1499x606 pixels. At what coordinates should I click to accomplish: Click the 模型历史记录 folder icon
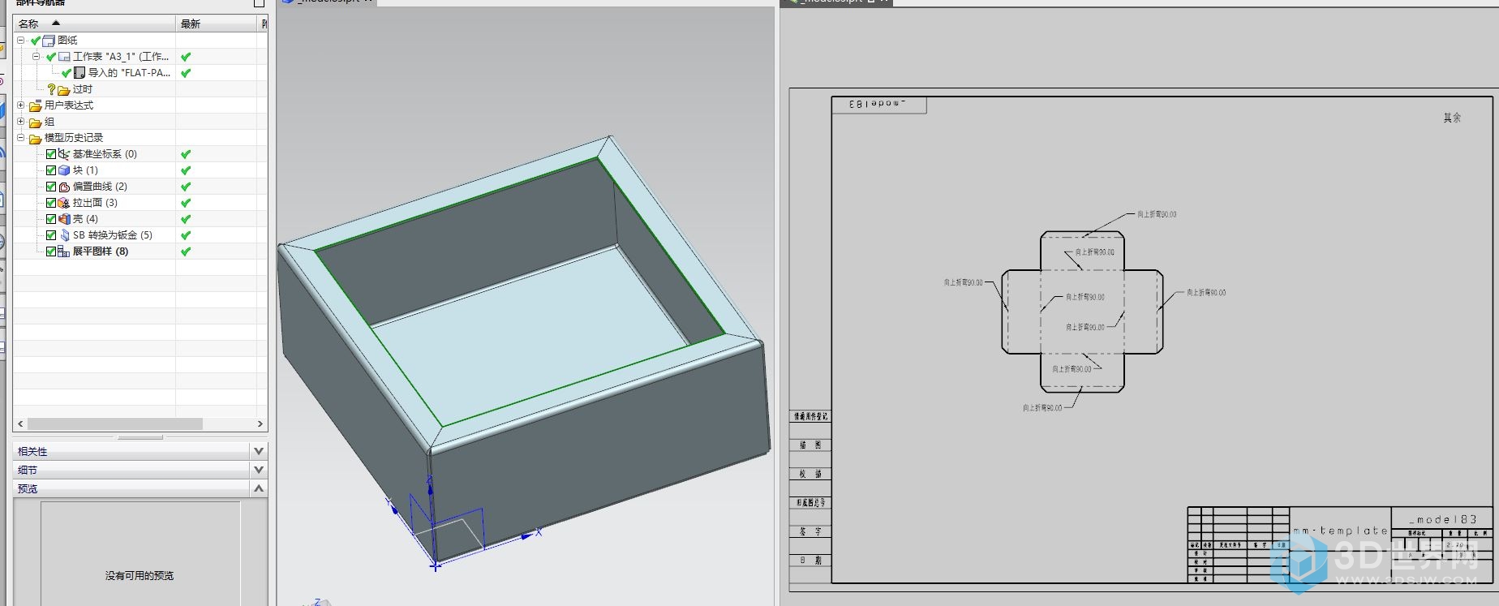pos(35,139)
